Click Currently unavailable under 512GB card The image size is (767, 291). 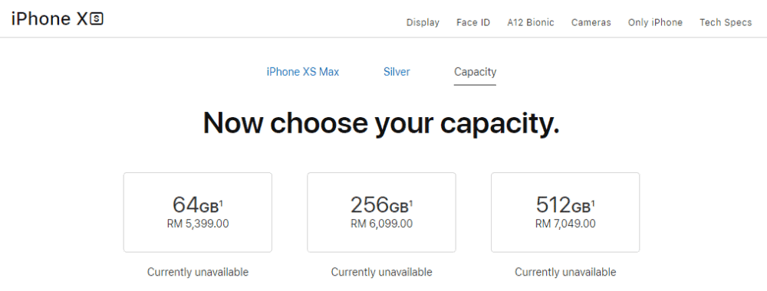point(565,272)
